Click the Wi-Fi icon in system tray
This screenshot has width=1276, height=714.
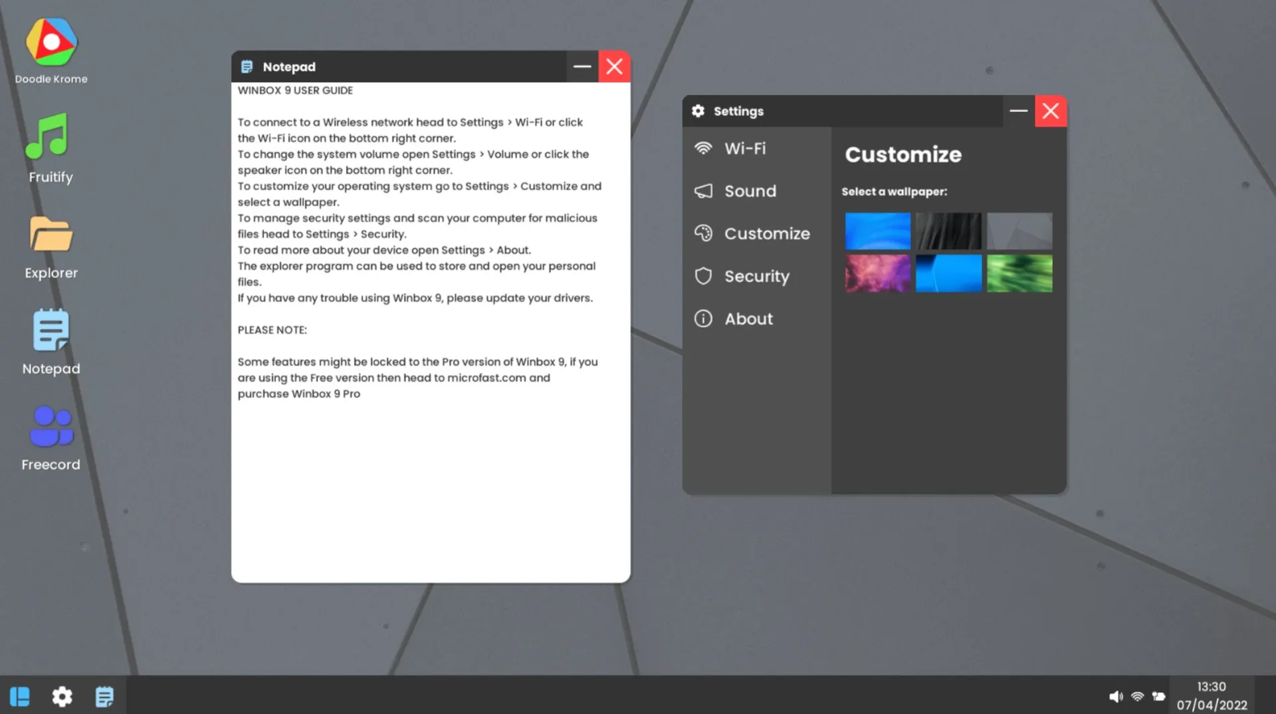(1137, 696)
